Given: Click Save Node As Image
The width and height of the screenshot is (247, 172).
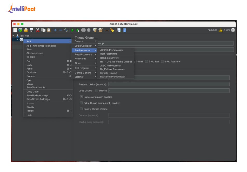Looking at the screenshot, I should coord(48,95).
